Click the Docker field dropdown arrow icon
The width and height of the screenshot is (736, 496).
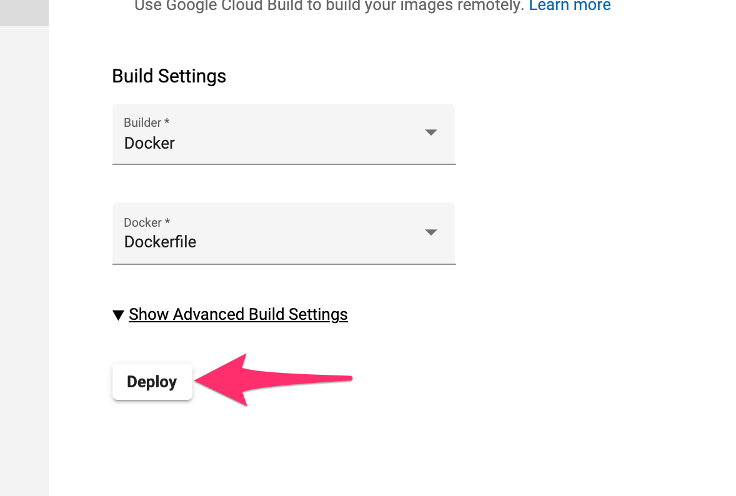click(431, 232)
